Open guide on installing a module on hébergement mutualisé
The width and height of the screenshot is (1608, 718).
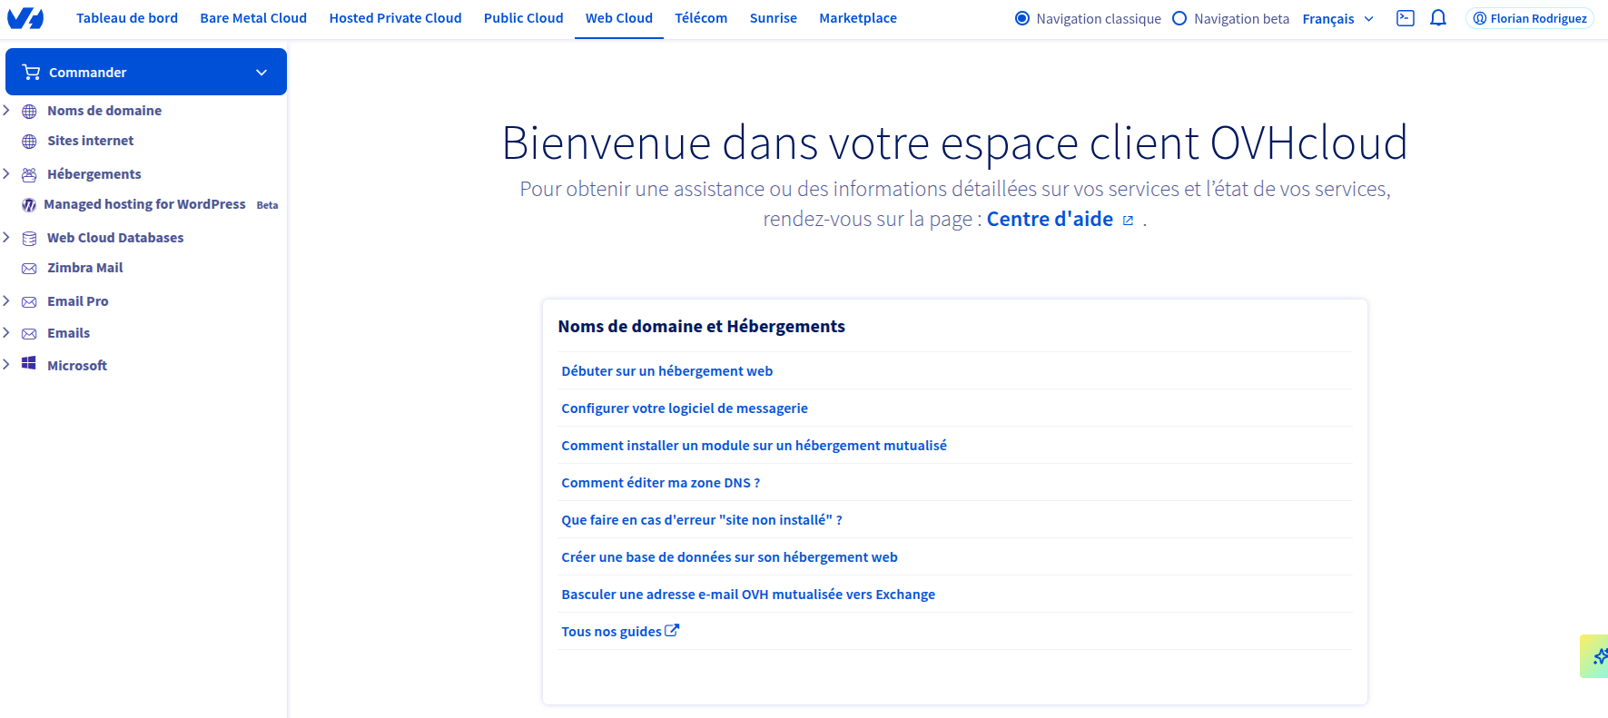pos(754,445)
